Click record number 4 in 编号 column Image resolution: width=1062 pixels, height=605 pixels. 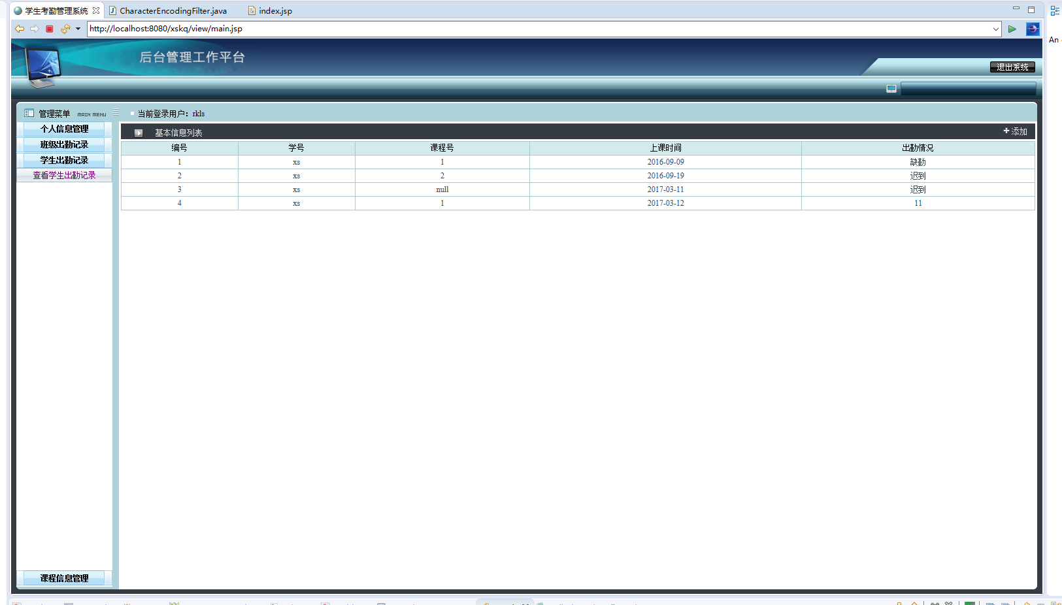[179, 203]
